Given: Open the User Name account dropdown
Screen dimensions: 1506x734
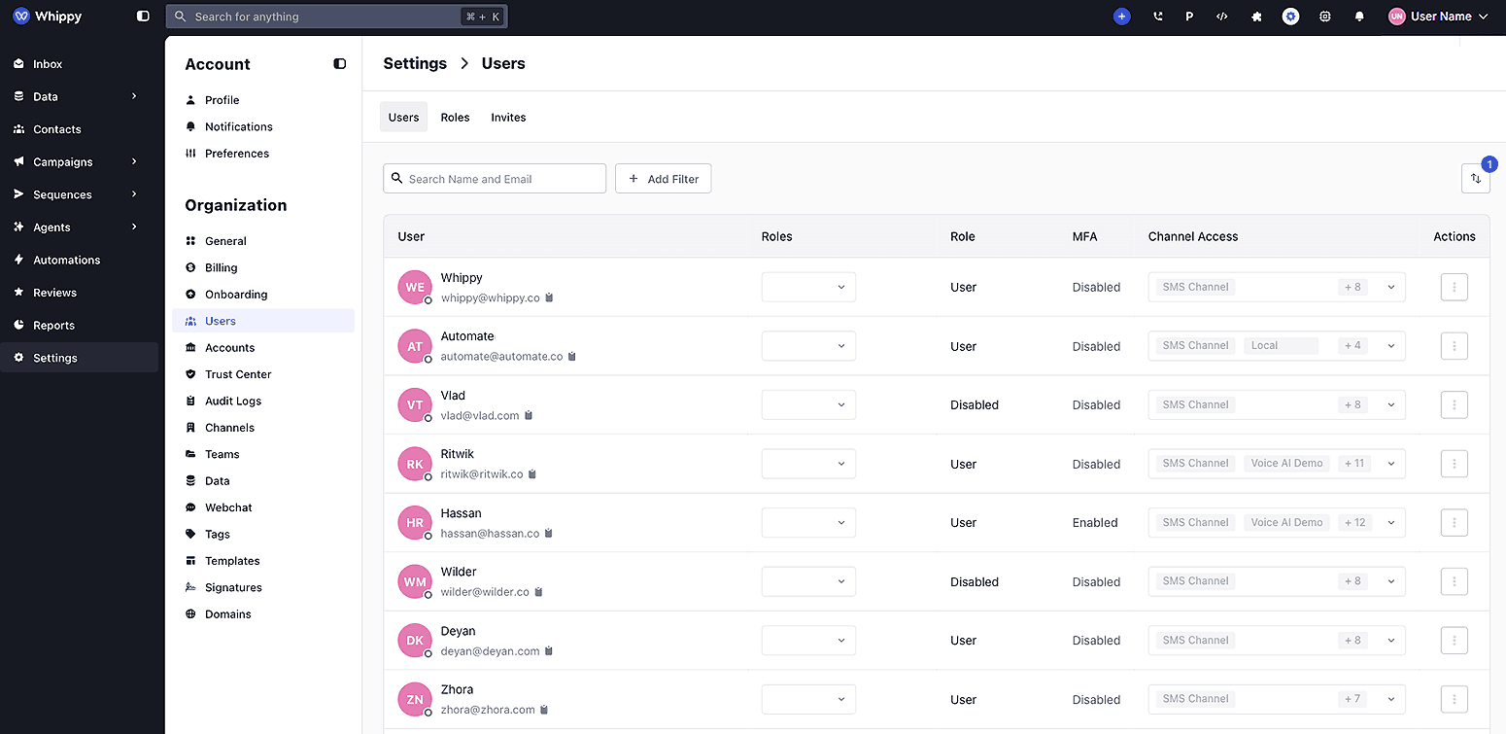Looking at the screenshot, I should (1438, 16).
